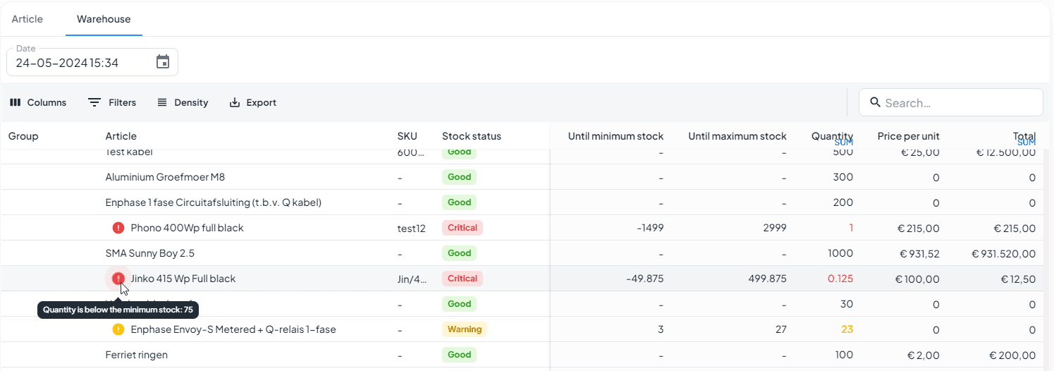Select the Warehouse tab
The width and height of the screenshot is (1054, 371).
(x=104, y=19)
